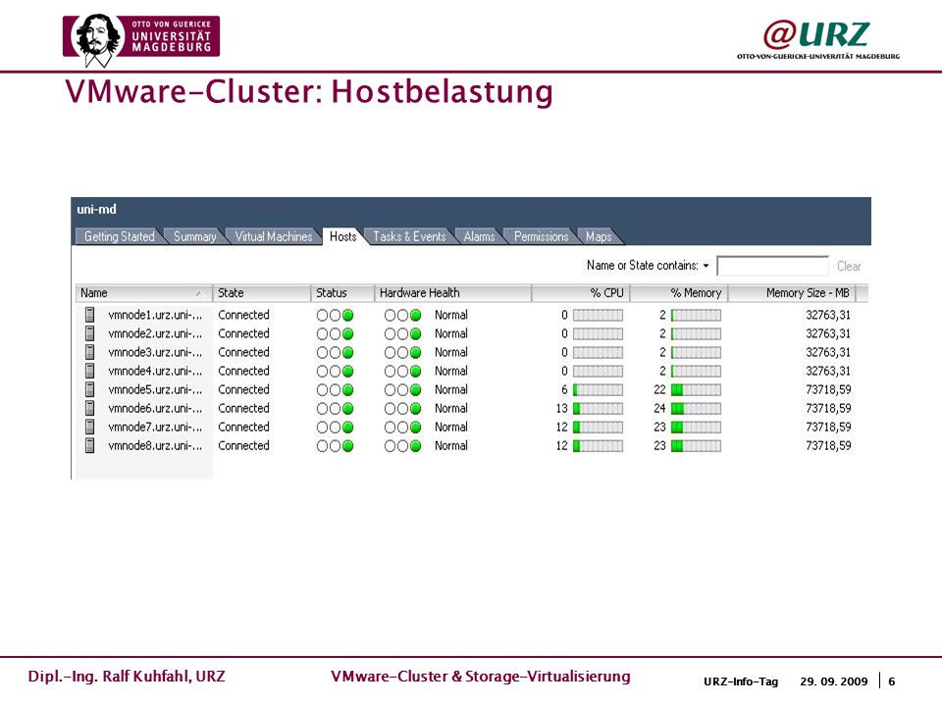Sort by the % CPU column header

click(x=580, y=293)
